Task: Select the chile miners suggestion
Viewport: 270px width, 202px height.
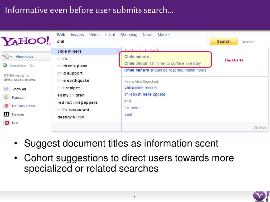Action: tap(86, 51)
